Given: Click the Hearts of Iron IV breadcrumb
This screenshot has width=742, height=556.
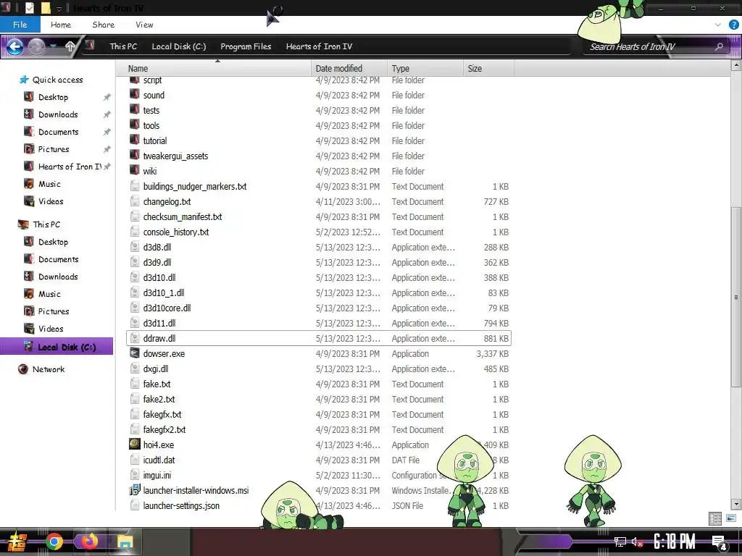Looking at the screenshot, I should point(319,46).
